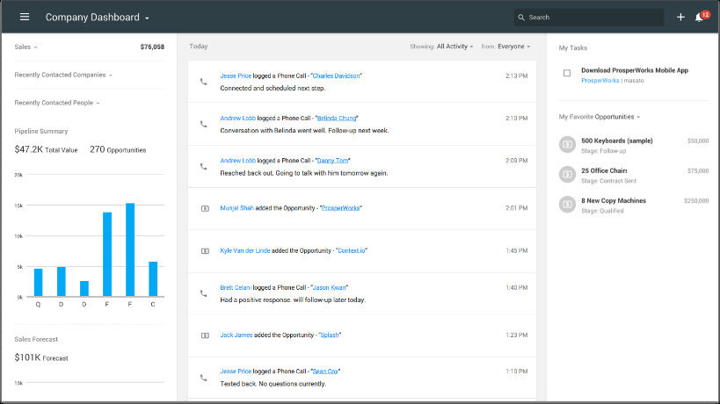This screenshot has height=404, width=720.
Task: Open notifications bell with 12 badge
Action: pos(700,17)
